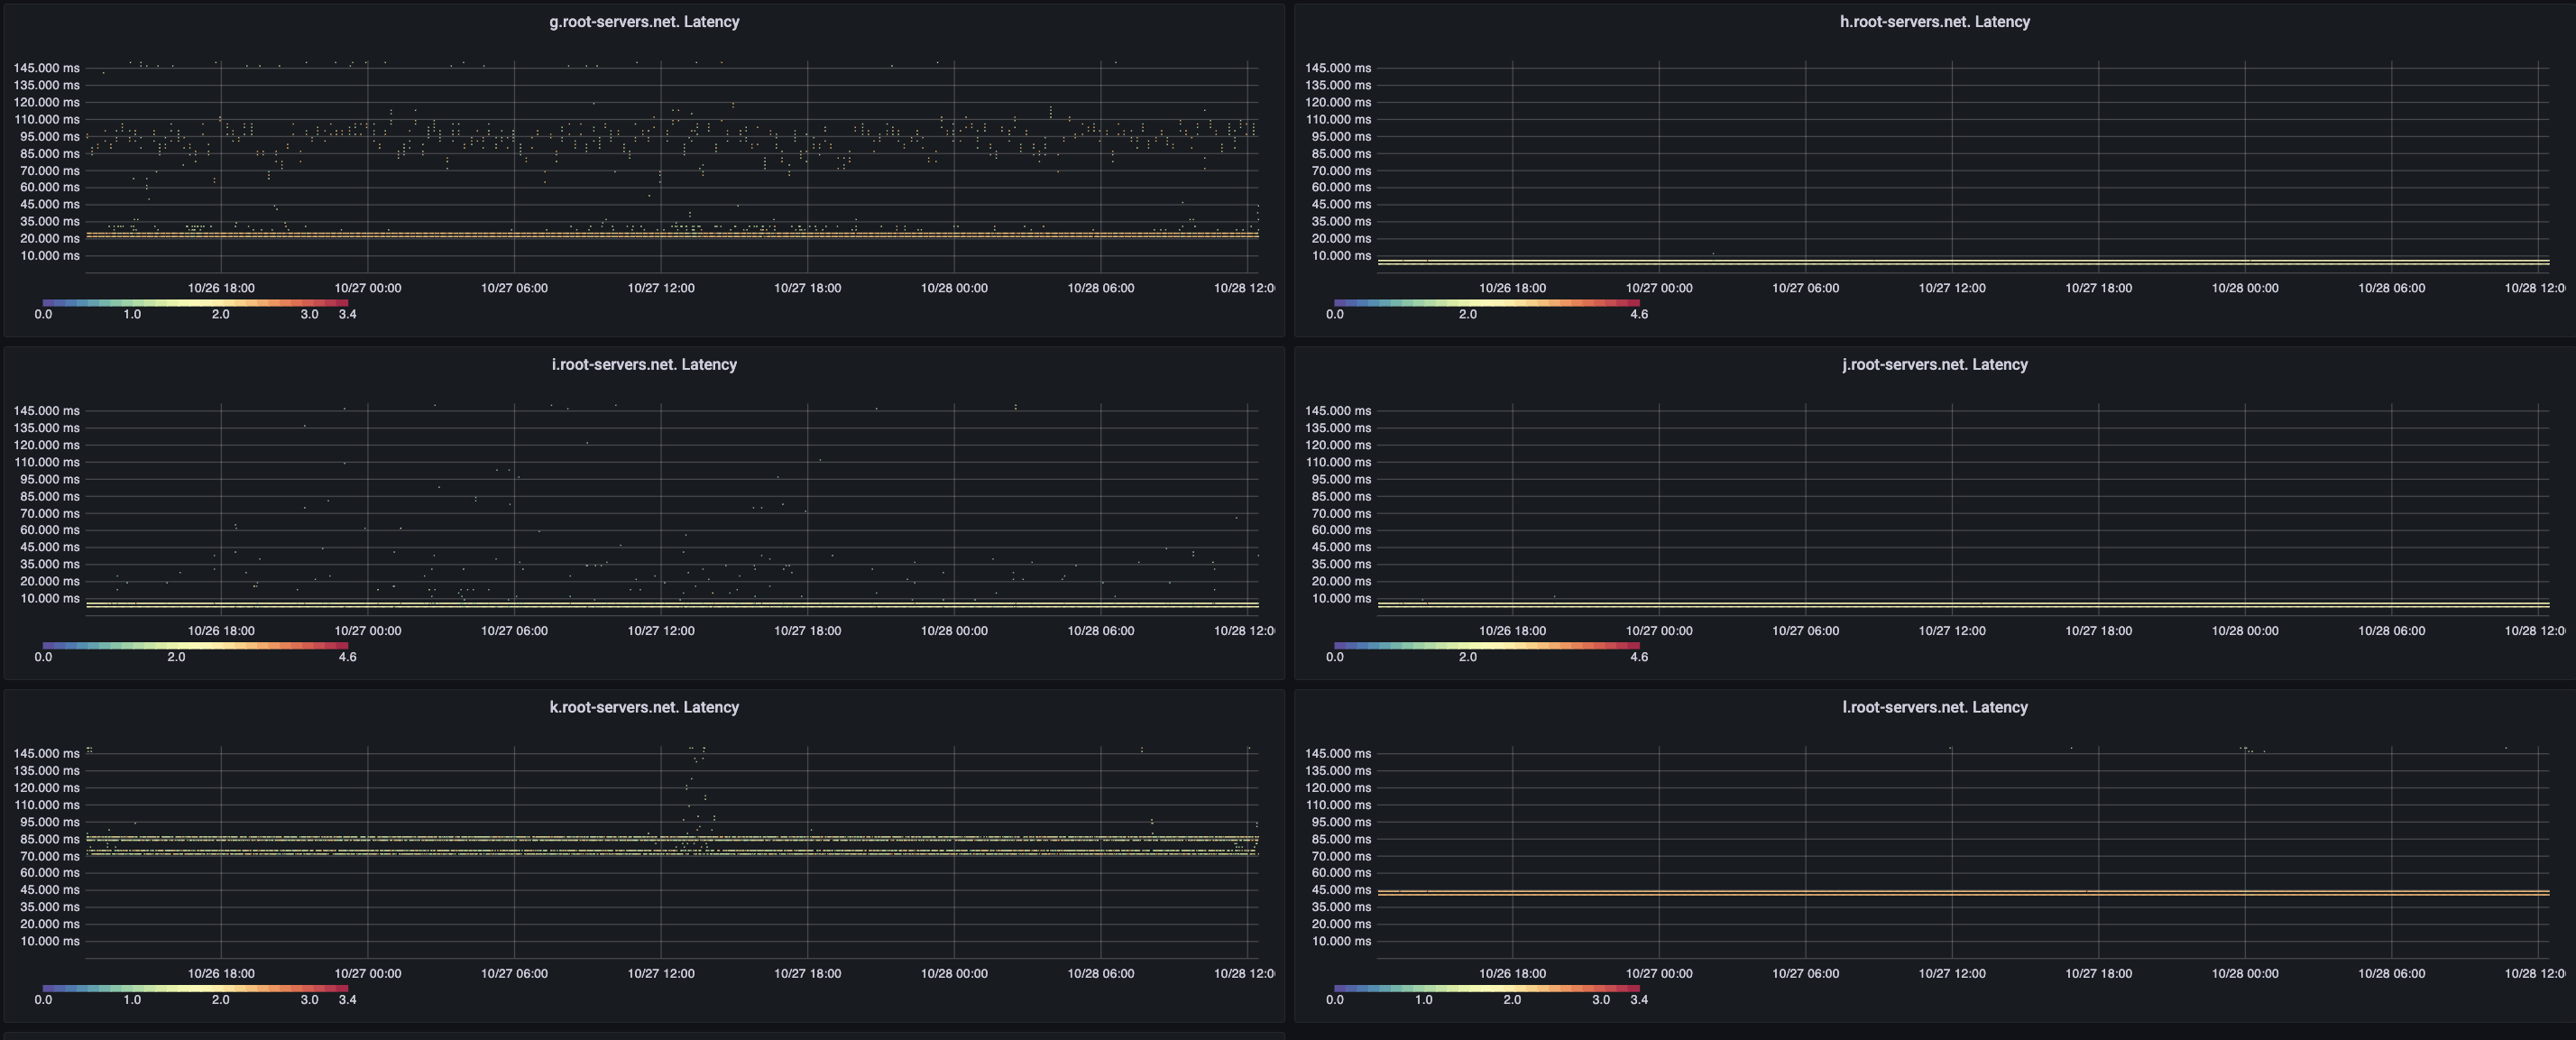Click the color legend bar under the l.root-servers panel
This screenshot has height=1040, width=2576.
(1486, 988)
